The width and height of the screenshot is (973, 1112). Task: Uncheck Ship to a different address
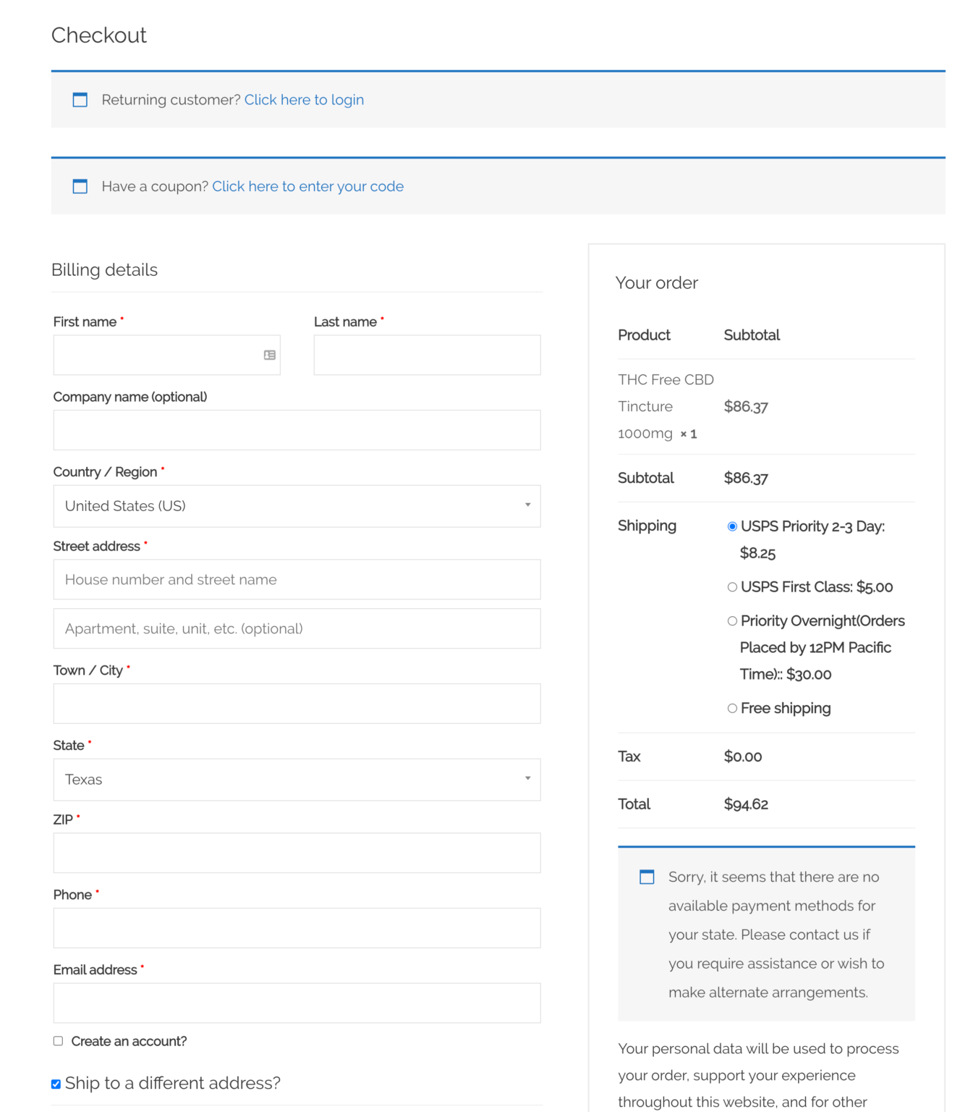click(56, 1084)
